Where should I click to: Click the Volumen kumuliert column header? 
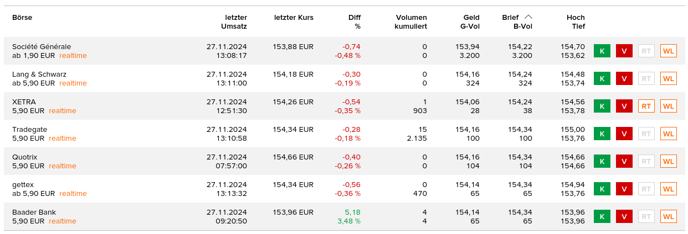pyautogui.click(x=410, y=22)
